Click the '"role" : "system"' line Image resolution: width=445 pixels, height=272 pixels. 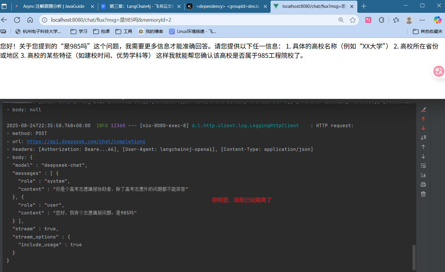click(x=44, y=181)
